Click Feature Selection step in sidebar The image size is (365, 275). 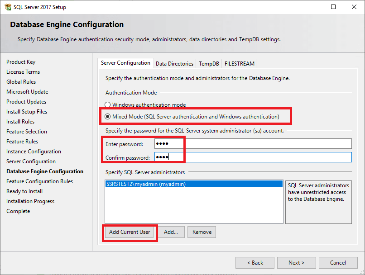click(27, 132)
